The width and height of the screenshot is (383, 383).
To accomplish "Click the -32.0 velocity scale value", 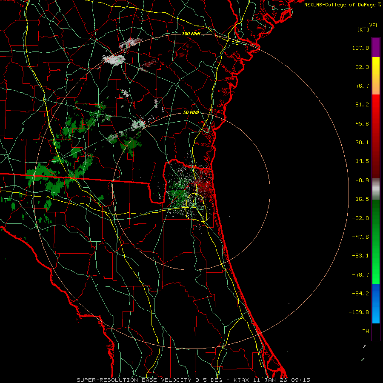I will tap(360, 218).
